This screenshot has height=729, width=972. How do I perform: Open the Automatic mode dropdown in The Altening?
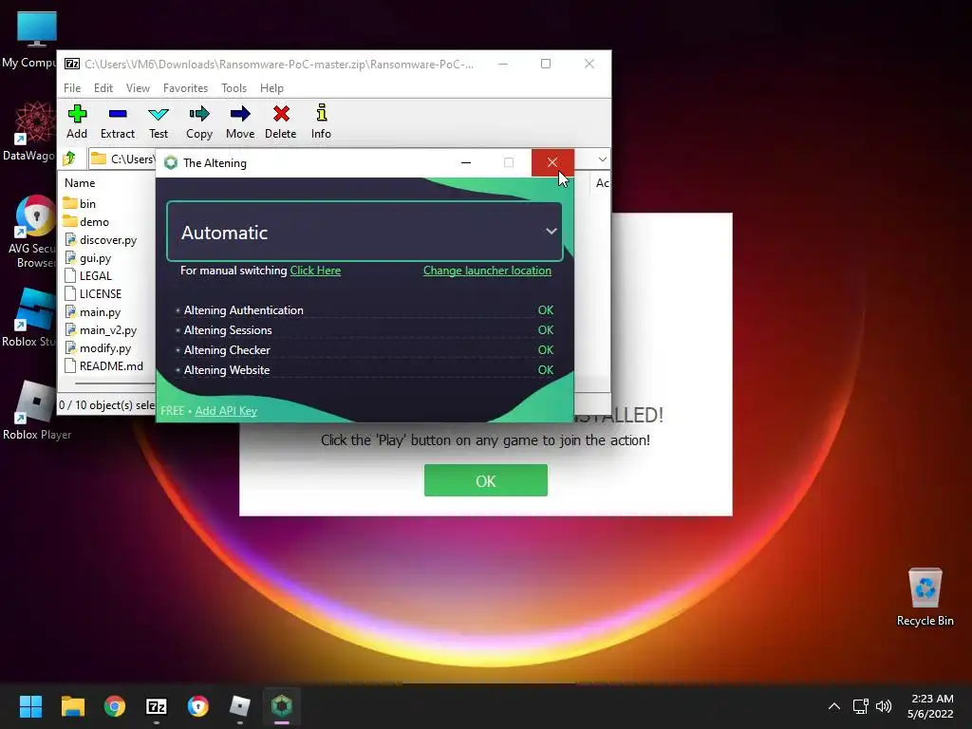(364, 232)
